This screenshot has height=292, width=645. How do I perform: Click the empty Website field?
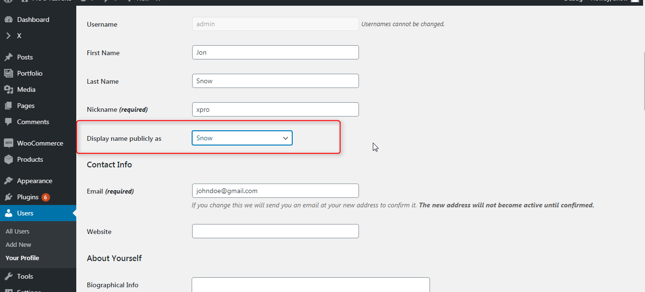(276, 231)
